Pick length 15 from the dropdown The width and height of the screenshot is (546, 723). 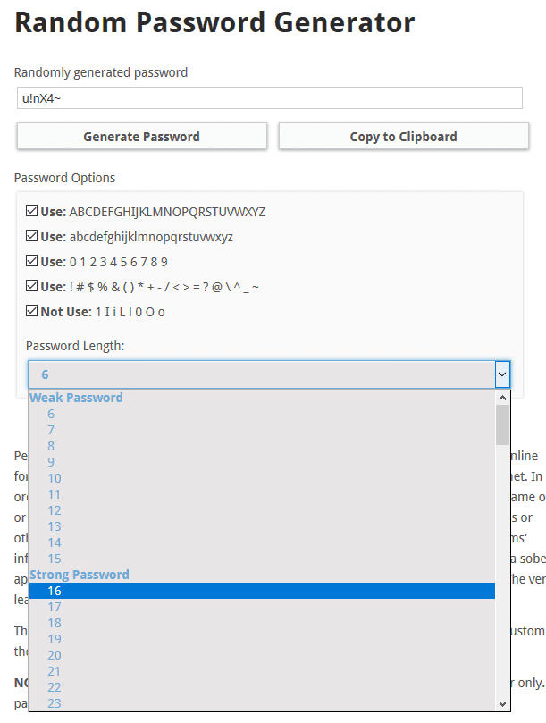(x=55, y=559)
